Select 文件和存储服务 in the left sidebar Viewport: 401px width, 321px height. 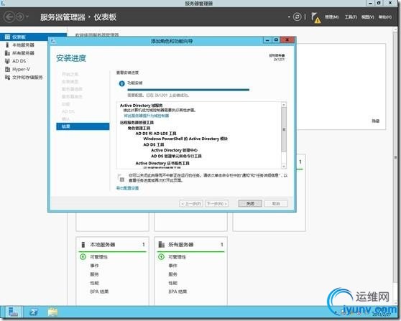[27, 78]
